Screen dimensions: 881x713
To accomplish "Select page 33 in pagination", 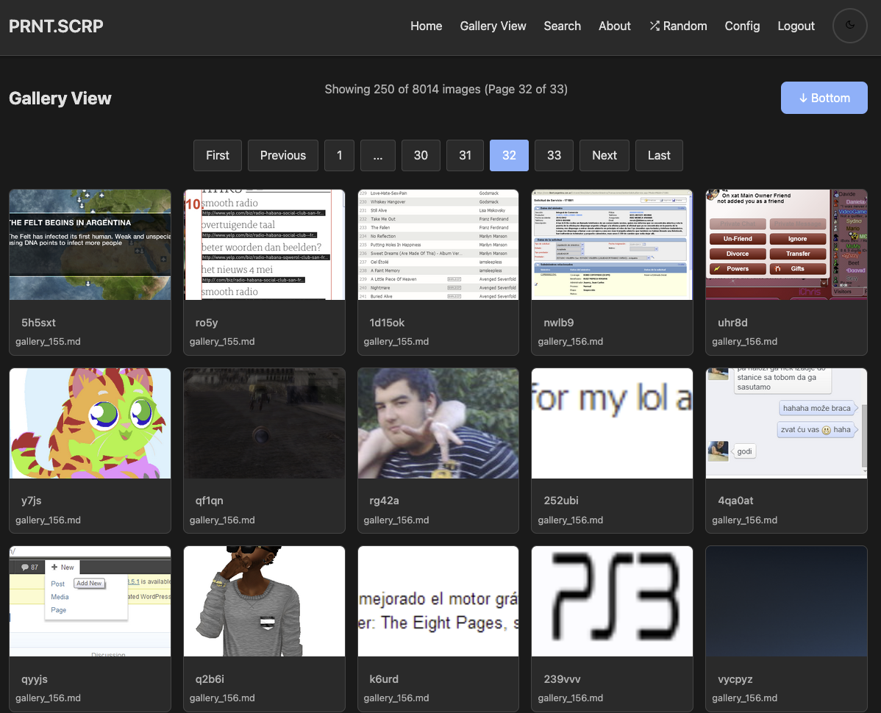I will pos(554,156).
